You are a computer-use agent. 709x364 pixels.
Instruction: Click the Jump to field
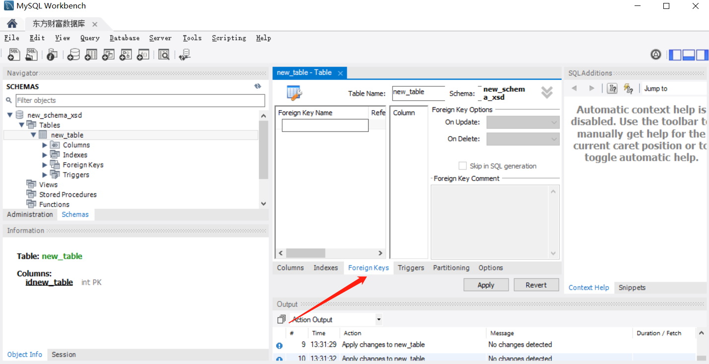pos(673,88)
